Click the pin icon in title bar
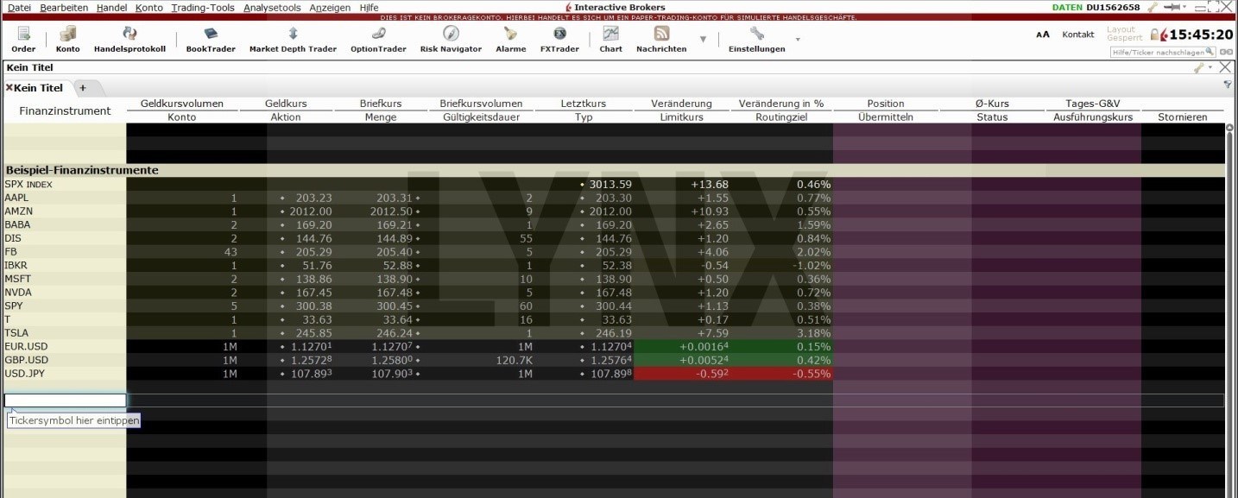 [x=1173, y=7]
